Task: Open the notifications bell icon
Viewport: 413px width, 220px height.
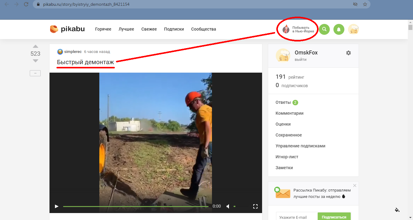Action: pyautogui.click(x=339, y=29)
